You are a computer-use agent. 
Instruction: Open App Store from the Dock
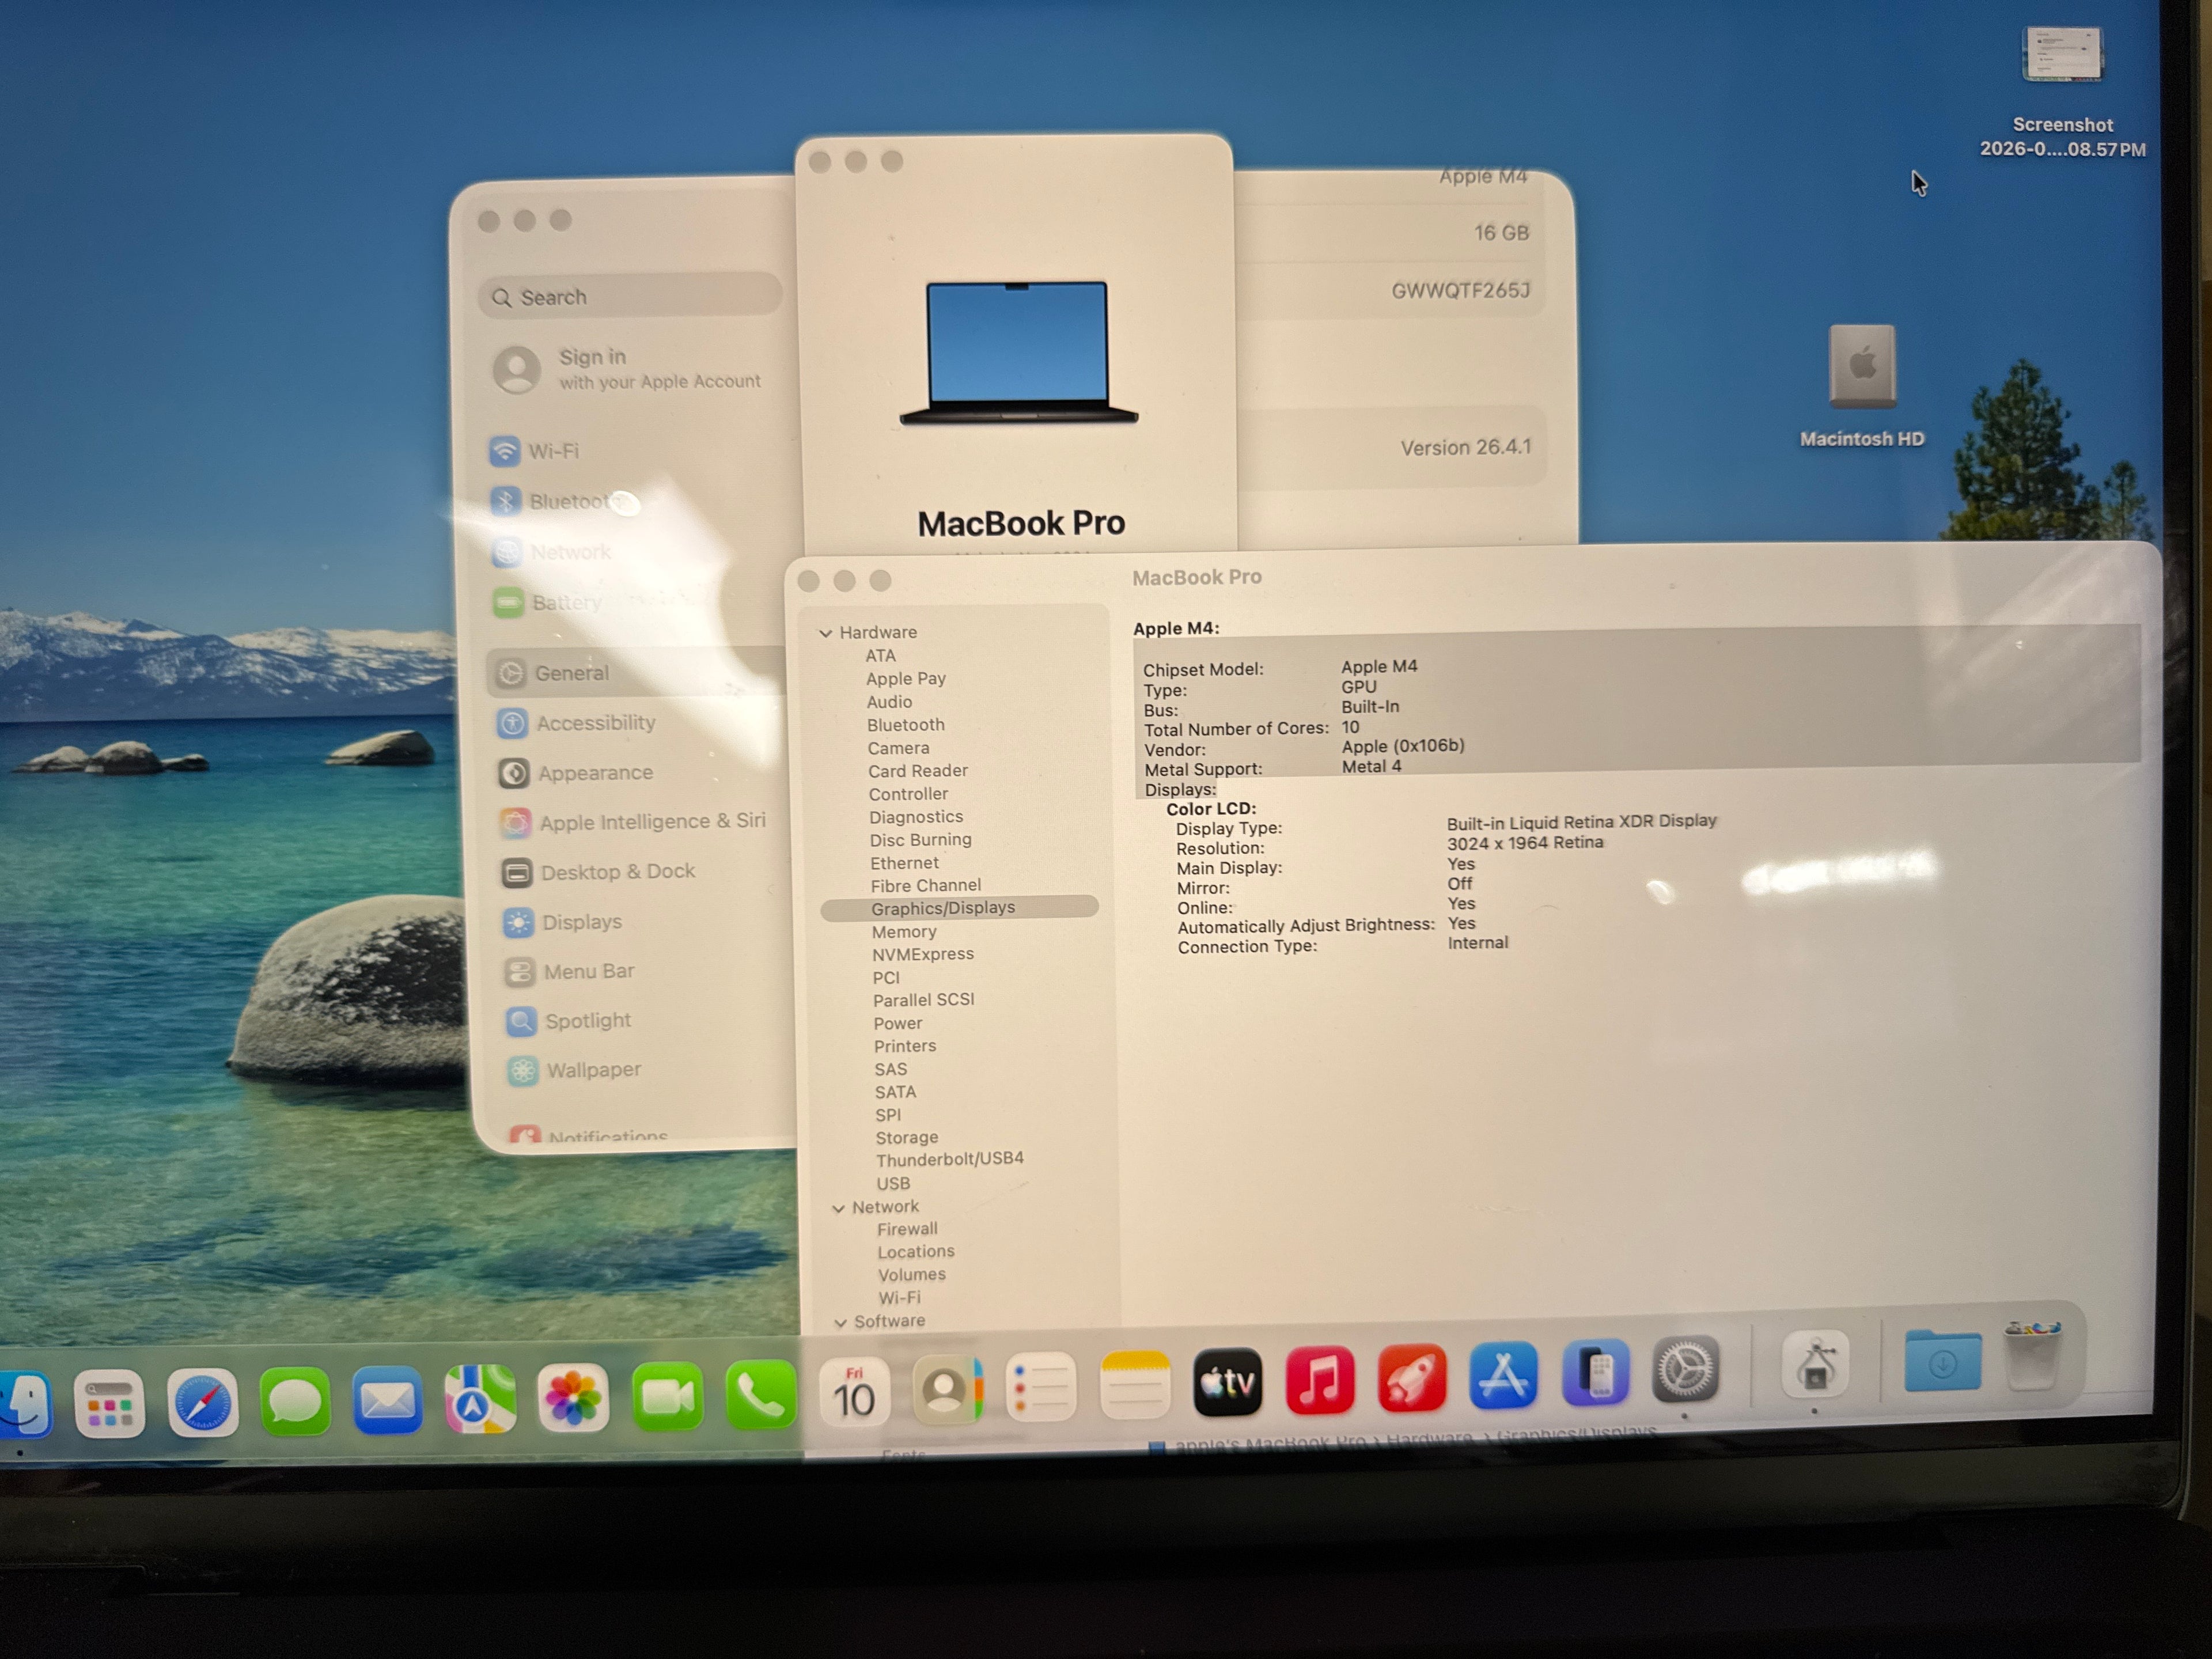(x=1503, y=1376)
